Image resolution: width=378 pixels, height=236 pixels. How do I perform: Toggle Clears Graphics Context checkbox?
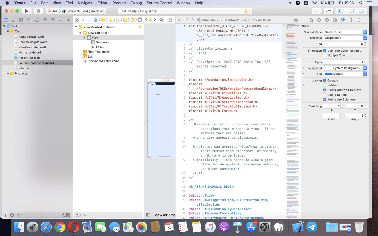(x=325, y=90)
